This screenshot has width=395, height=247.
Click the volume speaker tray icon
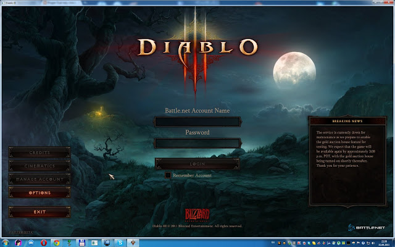(373, 243)
